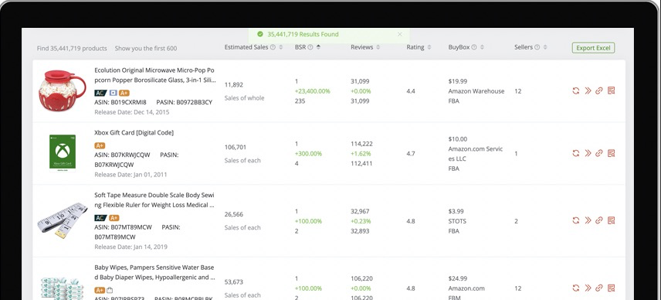Sort the Rating column
The width and height of the screenshot is (661, 300).
pos(429,47)
